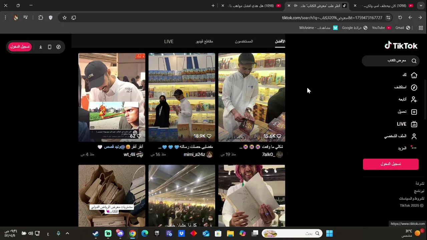Open video thumbnail with 15.6K likes
The height and width of the screenshot is (240, 427).
pos(252,97)
